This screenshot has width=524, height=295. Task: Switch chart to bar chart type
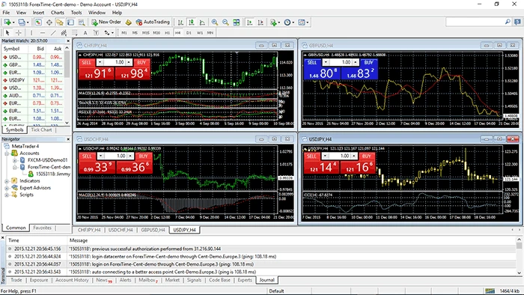[x=180, y=22]
